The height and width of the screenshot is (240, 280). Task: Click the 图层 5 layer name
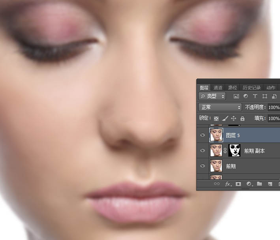click(233, 135)
